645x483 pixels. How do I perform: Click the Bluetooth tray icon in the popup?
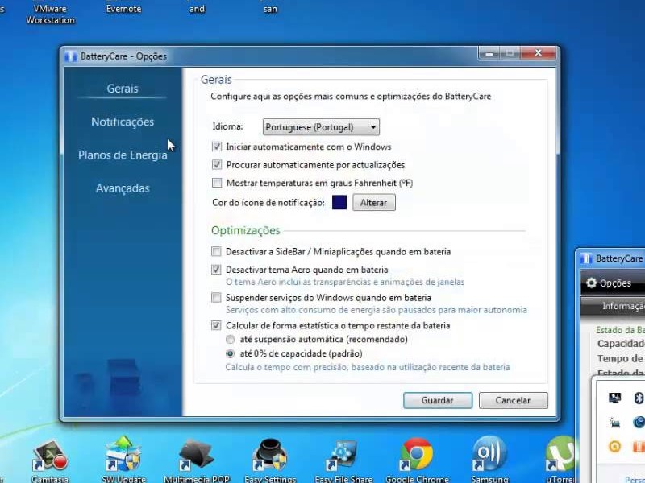[638, 398]
